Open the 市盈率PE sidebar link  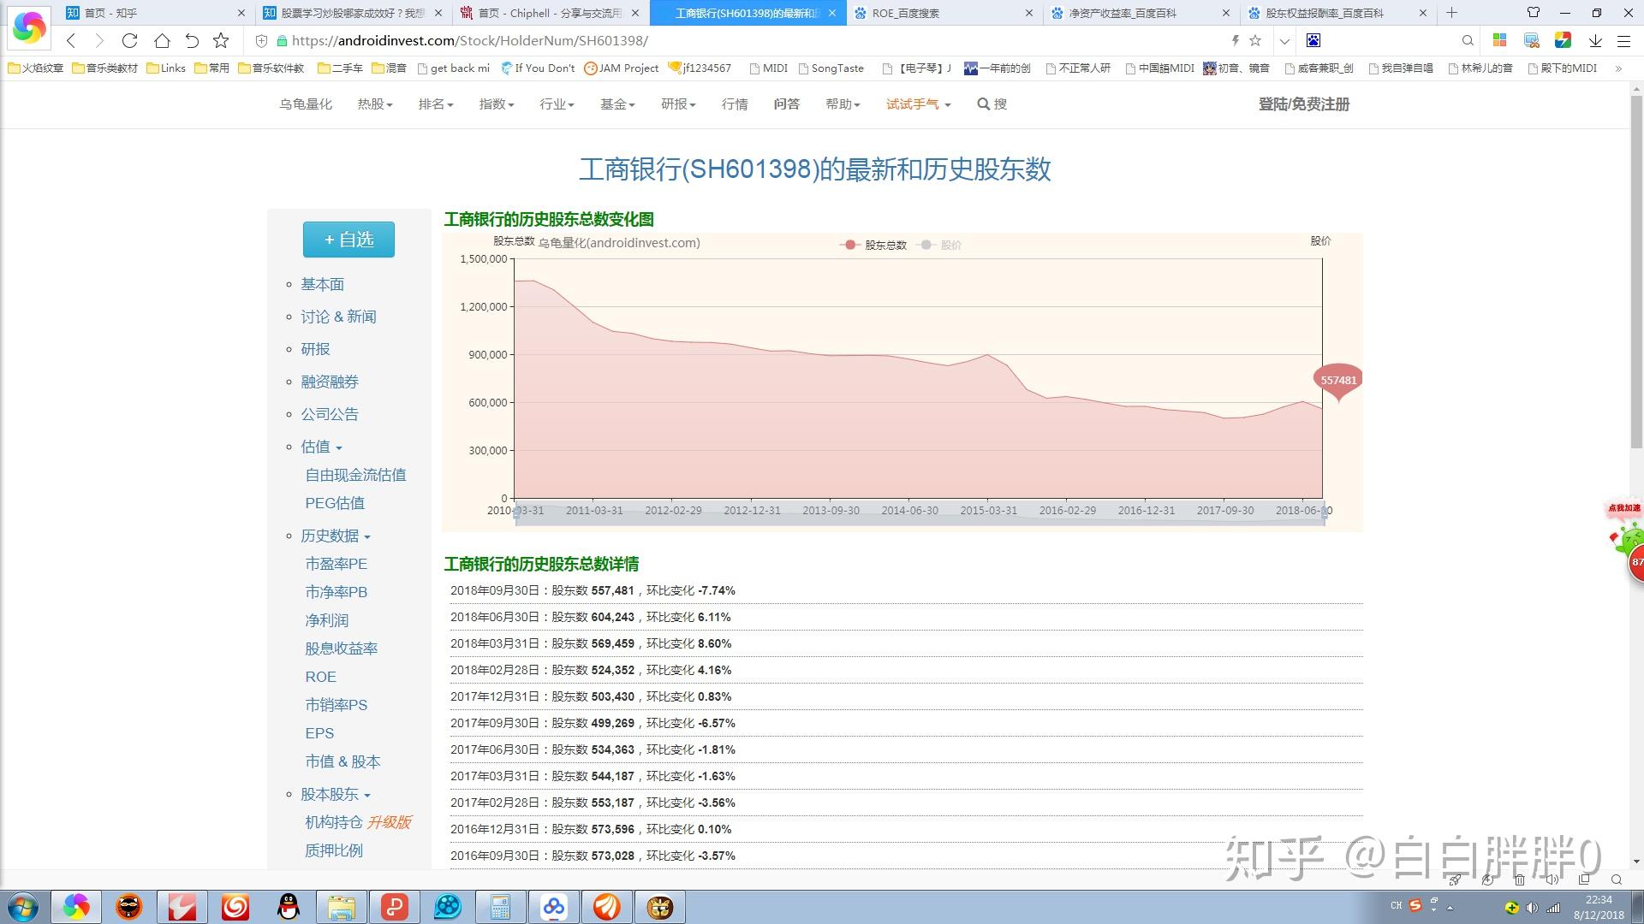[x=336, y=564]
